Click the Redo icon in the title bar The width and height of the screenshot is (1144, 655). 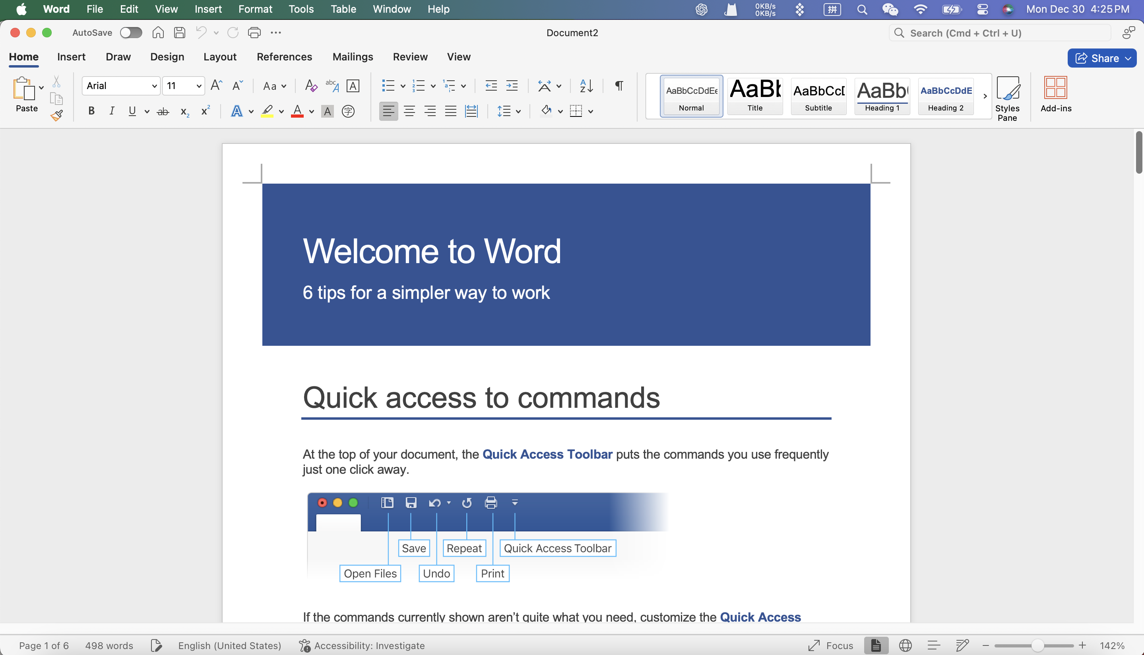point(233,32)
